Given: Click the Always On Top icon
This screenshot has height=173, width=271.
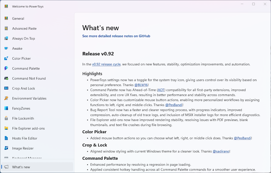Looking at the screenshot, I should click(6, 39).
